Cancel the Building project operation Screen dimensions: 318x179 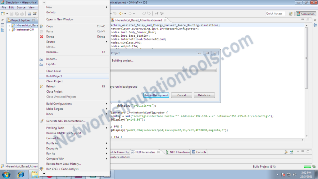click(181, 95)
